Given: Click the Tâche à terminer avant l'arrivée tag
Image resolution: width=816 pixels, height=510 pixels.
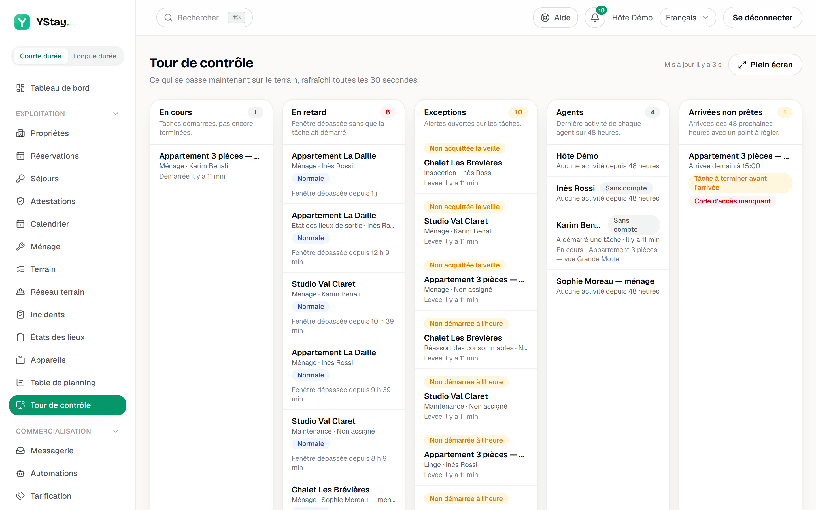Looking at the screenshot, I should click(740, 183).
